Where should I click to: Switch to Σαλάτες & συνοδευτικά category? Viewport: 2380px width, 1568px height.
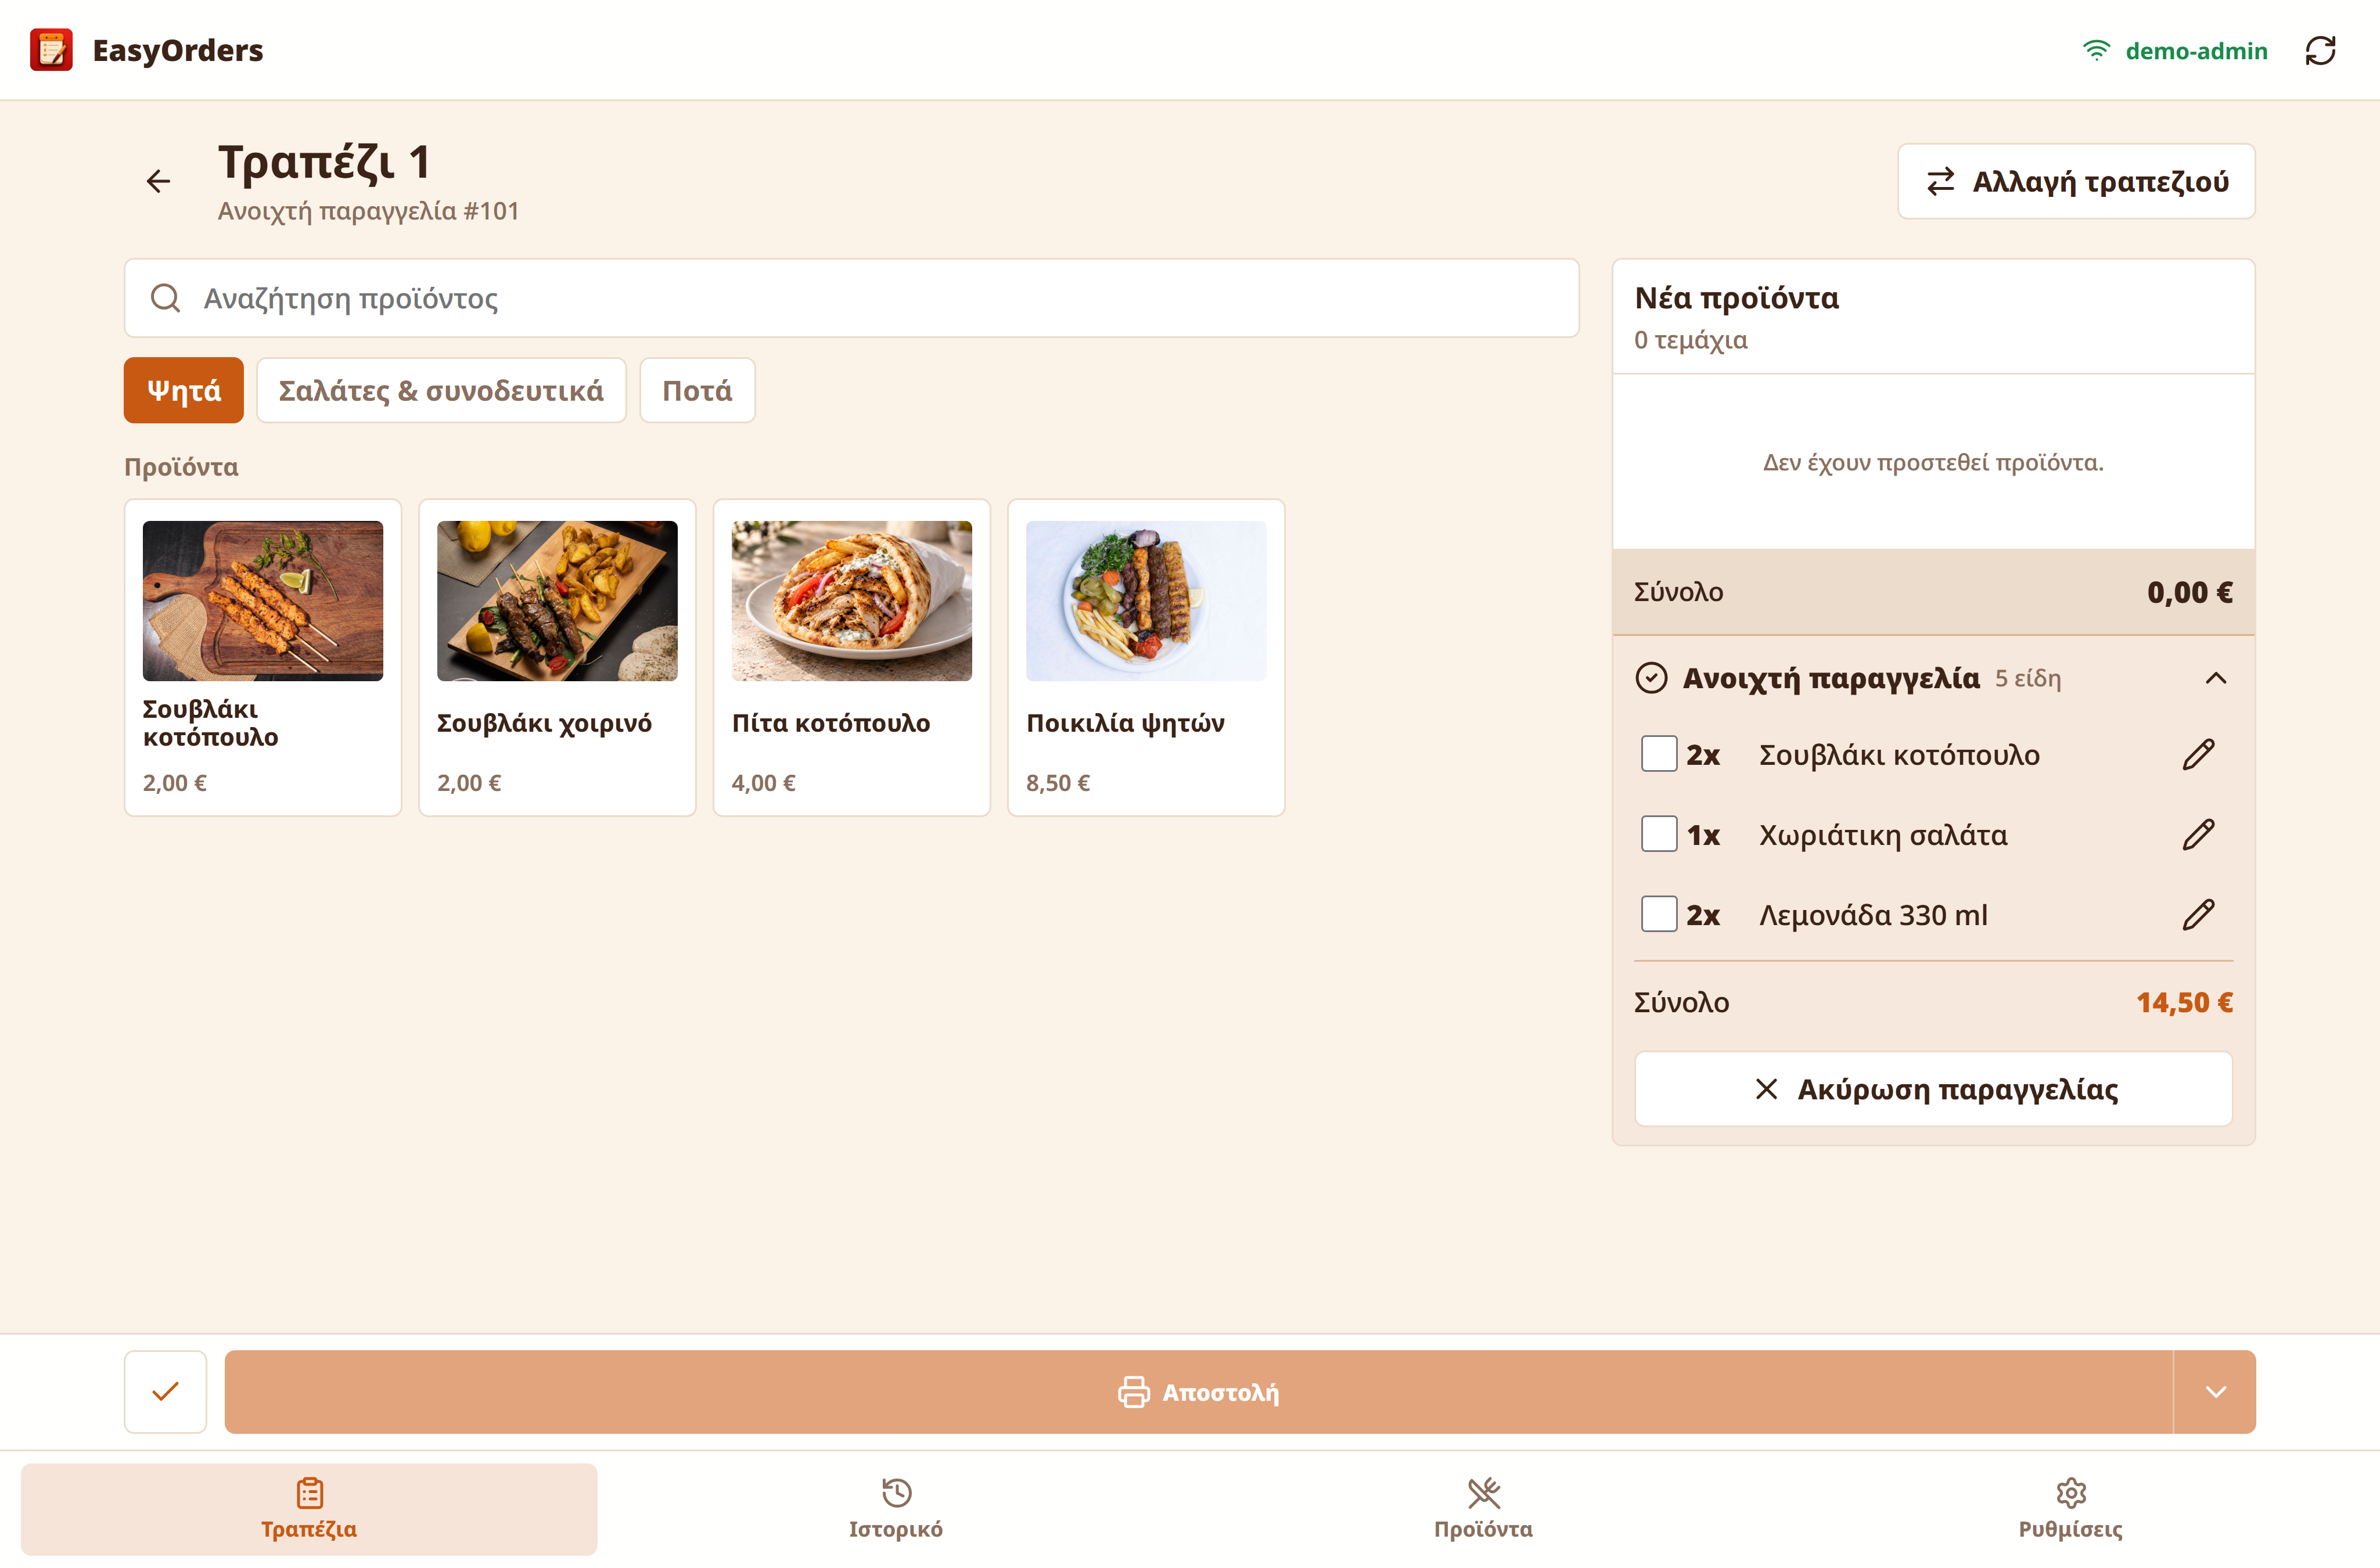[441, 390]
